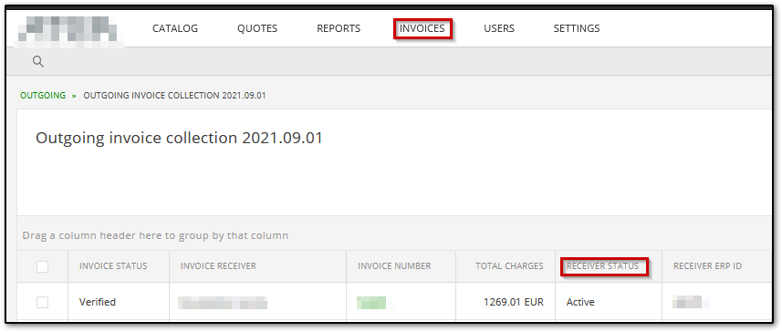Screen dimensions: 782x332
Task: Open the Quotes menu
Action: (257, 28)
